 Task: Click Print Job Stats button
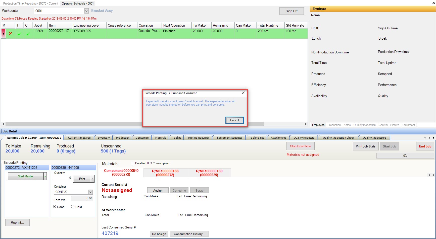tap(365, 146)
